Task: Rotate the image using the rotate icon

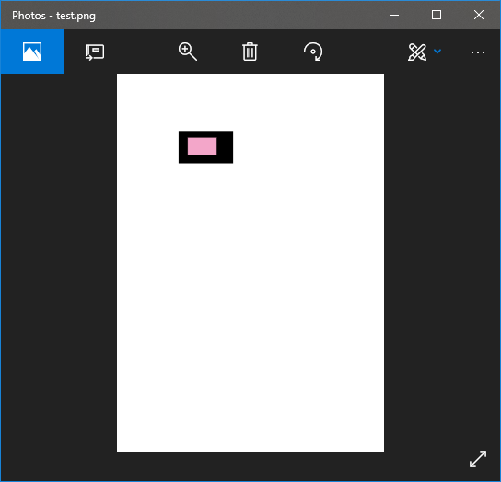Action: (x=313, y=52)
